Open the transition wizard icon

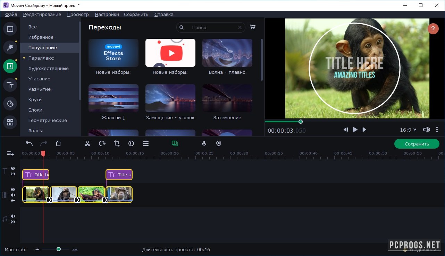point(175,143)
